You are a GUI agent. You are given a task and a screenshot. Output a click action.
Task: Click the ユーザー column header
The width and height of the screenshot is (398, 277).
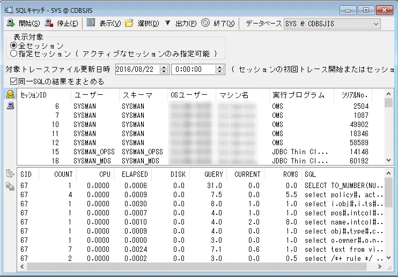(89, 95)
